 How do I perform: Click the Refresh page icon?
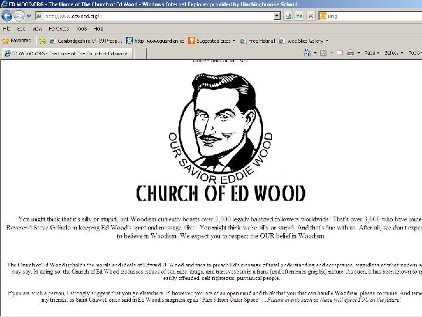[x=300, y=16]
